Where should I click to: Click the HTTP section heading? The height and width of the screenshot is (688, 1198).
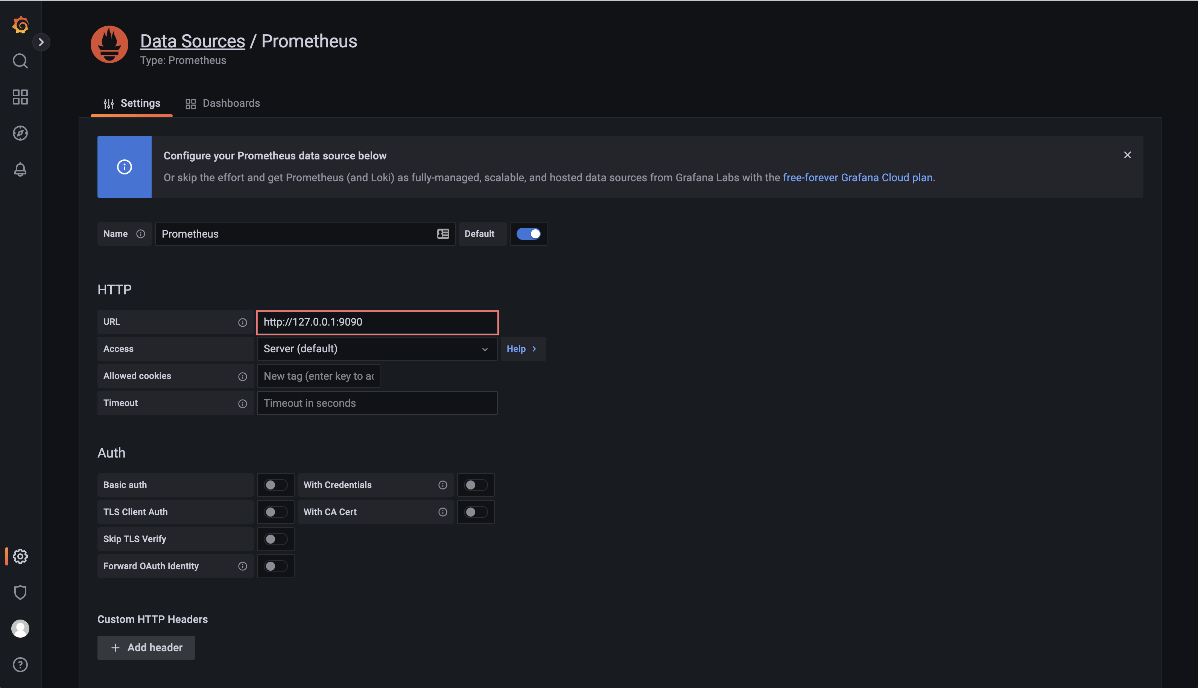[x=114, y=289]
